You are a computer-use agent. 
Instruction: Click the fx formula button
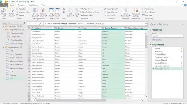point(40,24)
